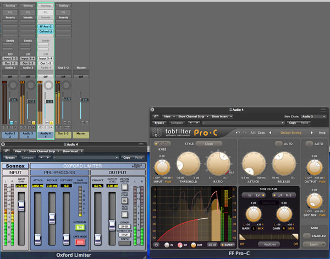
Task: Click the Audition button in the side chain section
Action: click(x=269, y=244)
